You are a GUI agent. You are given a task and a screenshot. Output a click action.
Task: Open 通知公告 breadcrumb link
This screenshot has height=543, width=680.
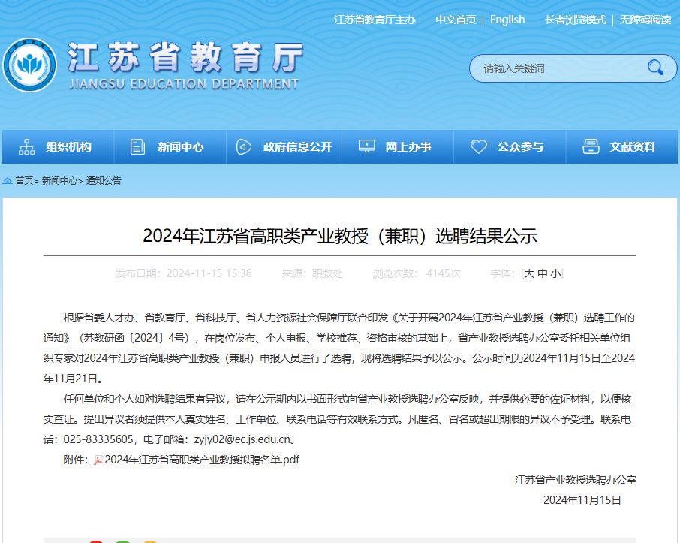point(104,180)
